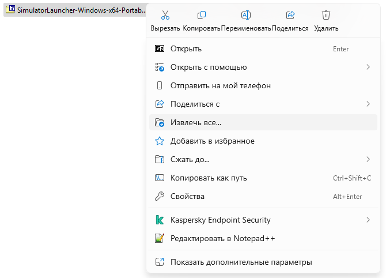Expand the Открыть с помощью submenu arrow
This screenshot has width=386, height=278.
pyautogui.click(x=368, y=67)
